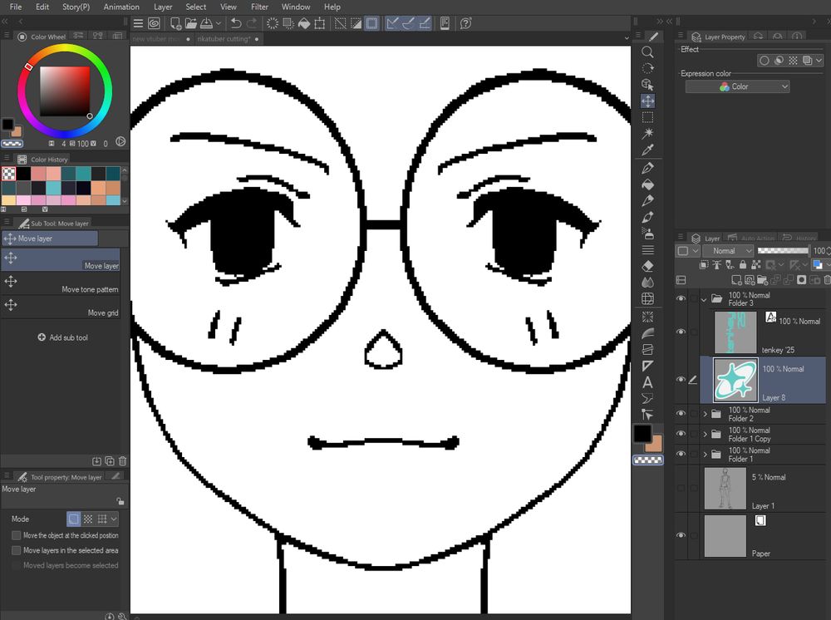
Task: Select the Operation object tool
Action: (647, 84)
